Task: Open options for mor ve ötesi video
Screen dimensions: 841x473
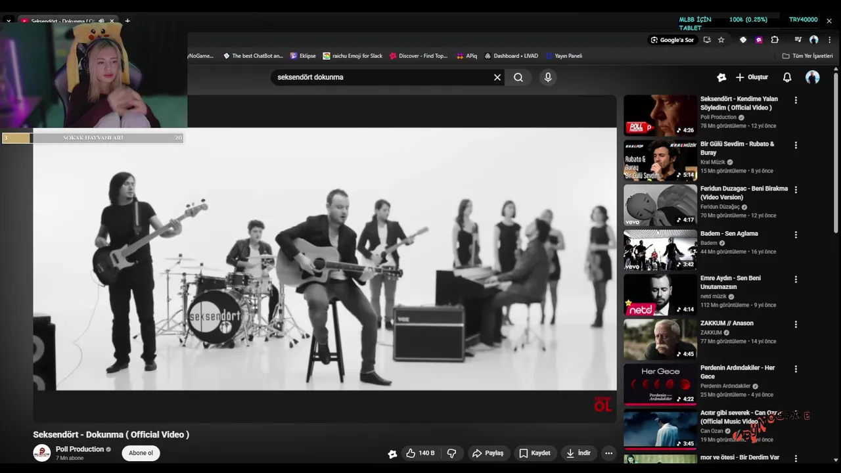Action: [x=796, y=459]
